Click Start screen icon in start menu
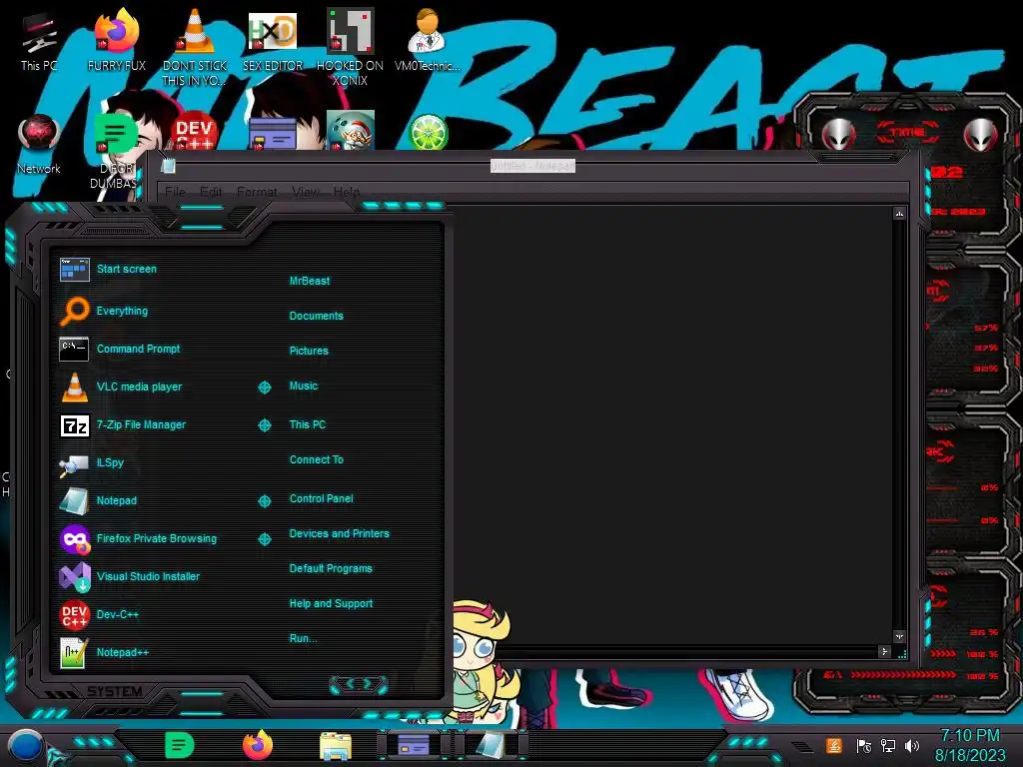 [74, 269]
